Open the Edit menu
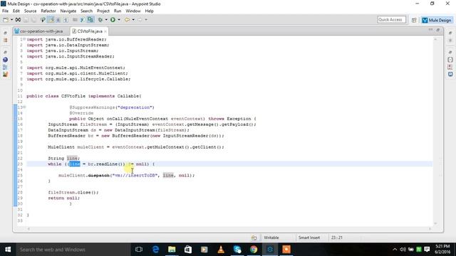456x256 pixels. click(16, 11)
